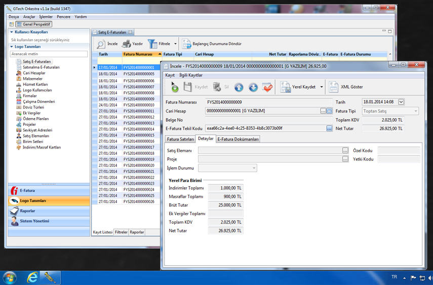
Task: Go to previous record with up arrow icon
Action: click(x=239, y=87)
